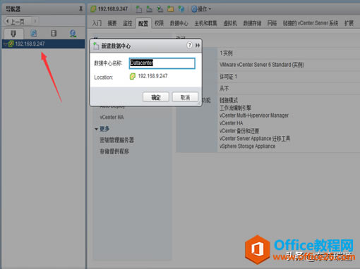Click the first toolbar icon: new datacenter
360x269 pixels.
pos(139,9)
